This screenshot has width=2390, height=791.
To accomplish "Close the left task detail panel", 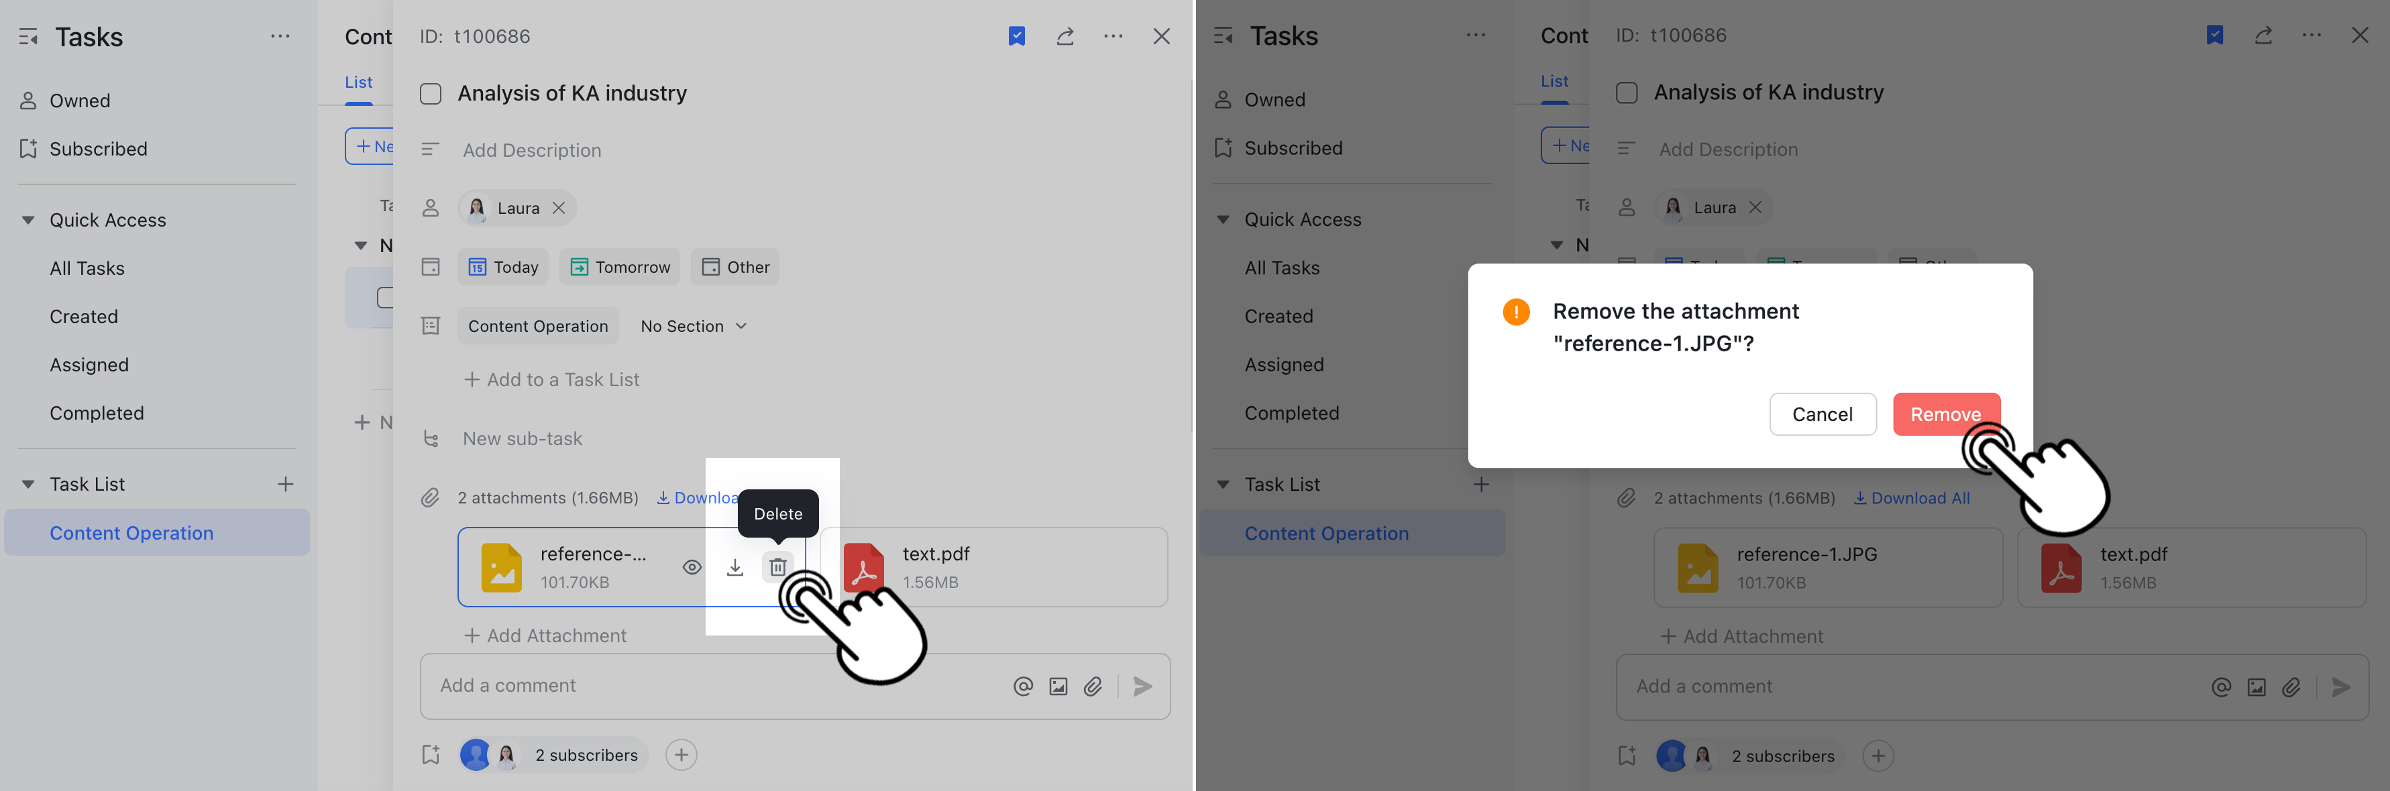I will pyautogui.click(x=1162, y=36).
